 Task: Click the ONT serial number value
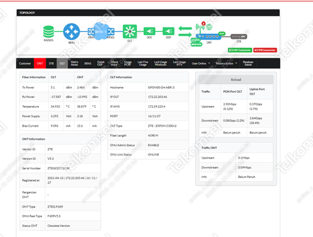[x=58, y=168]
